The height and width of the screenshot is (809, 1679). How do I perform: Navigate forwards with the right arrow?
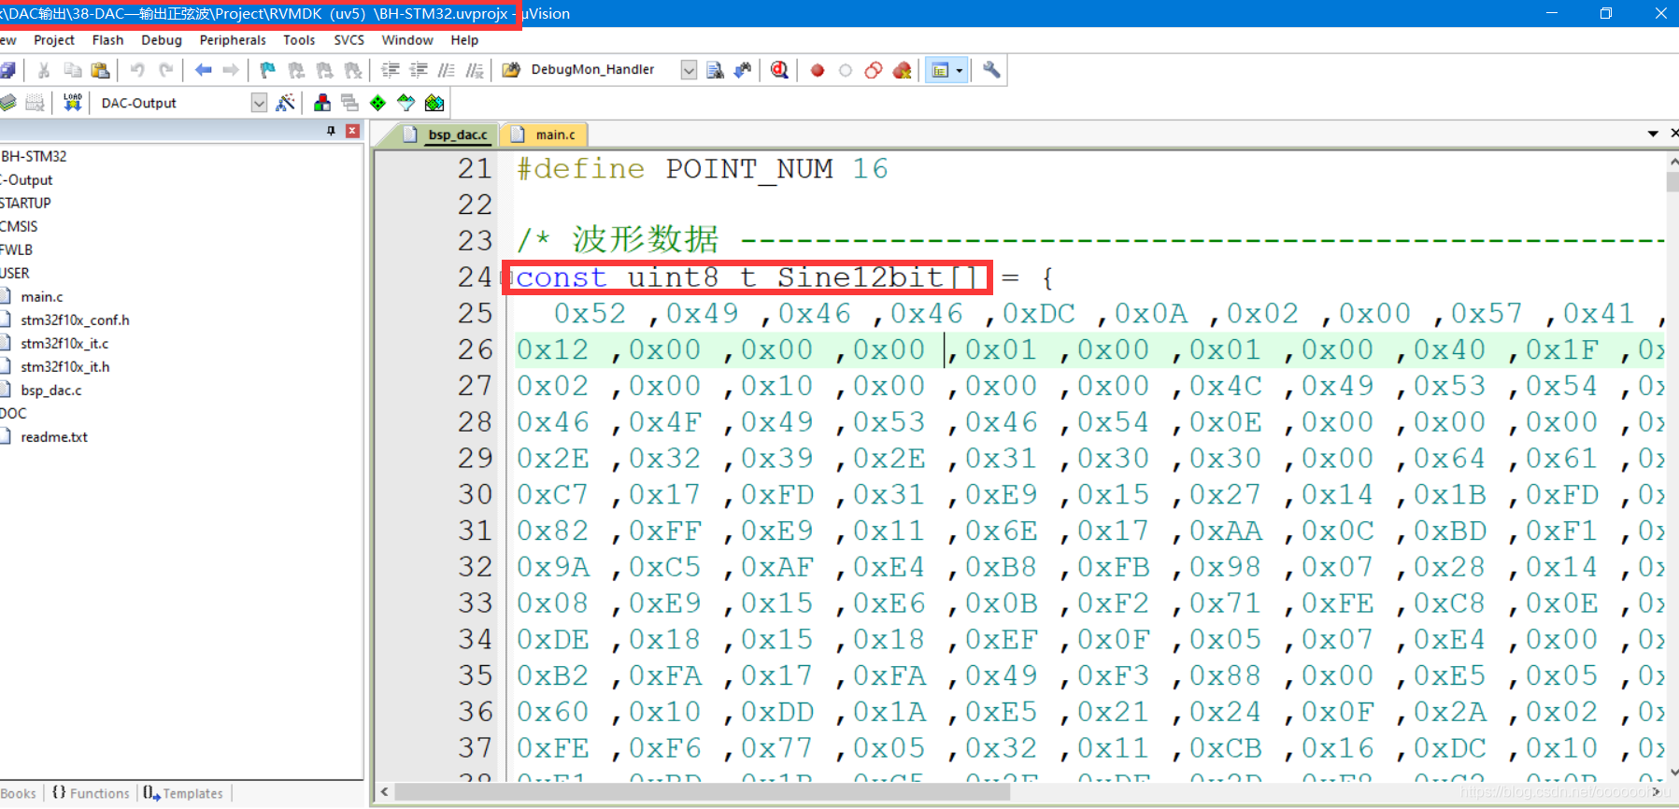231,70
